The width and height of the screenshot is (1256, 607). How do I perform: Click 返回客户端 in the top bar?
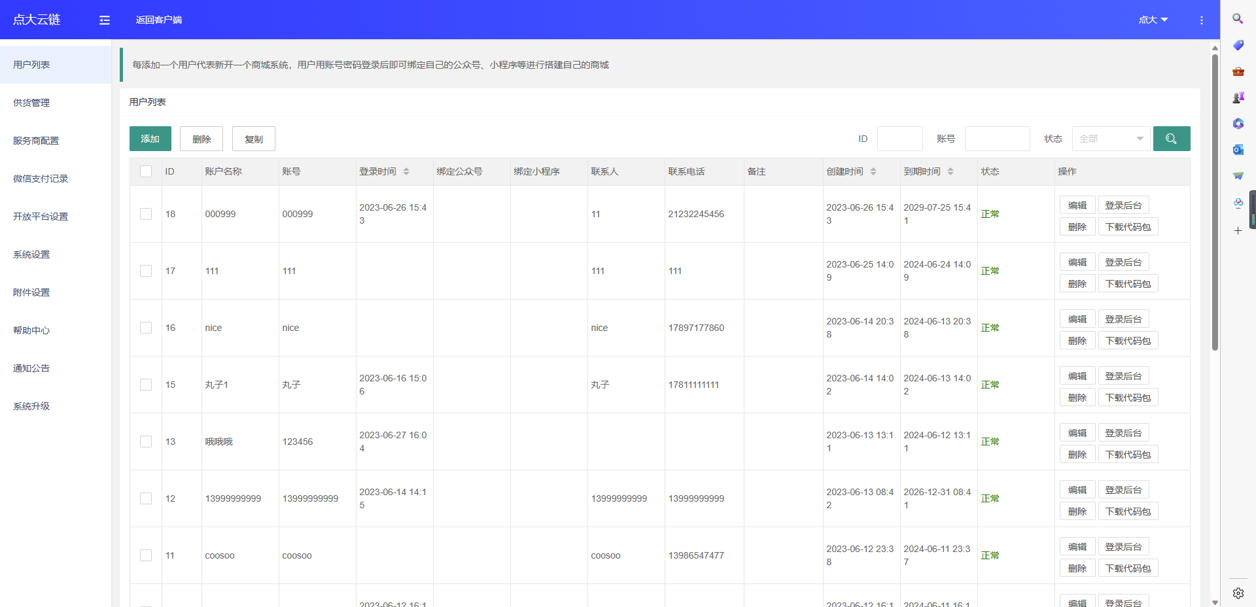pos(159,20)
